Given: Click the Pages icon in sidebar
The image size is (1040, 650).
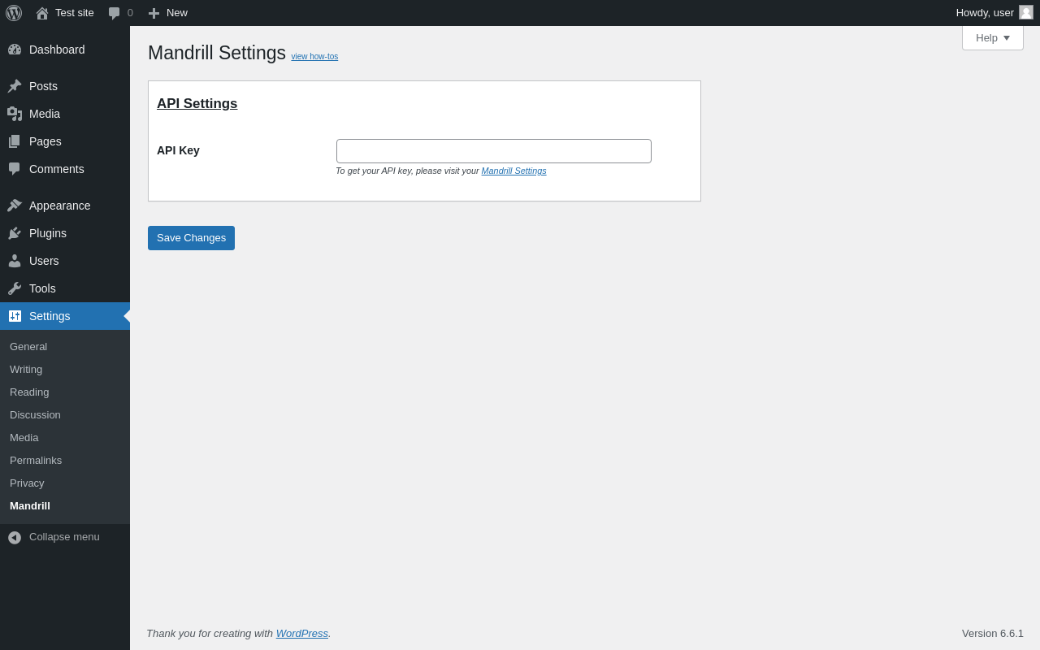Looking at the screenshot, I should point(15,141).
